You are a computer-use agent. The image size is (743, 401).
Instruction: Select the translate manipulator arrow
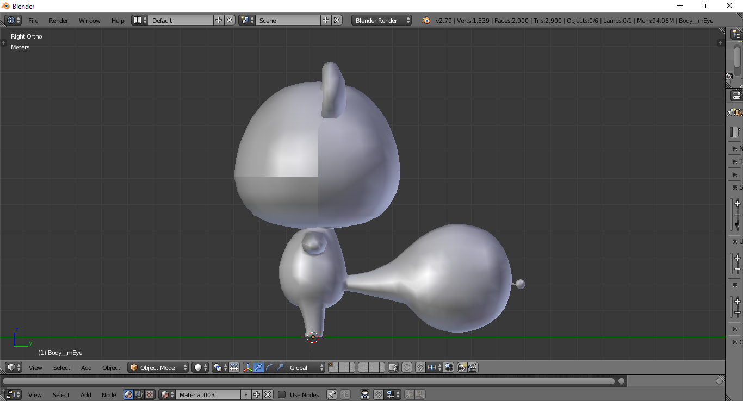pos(258,367)
